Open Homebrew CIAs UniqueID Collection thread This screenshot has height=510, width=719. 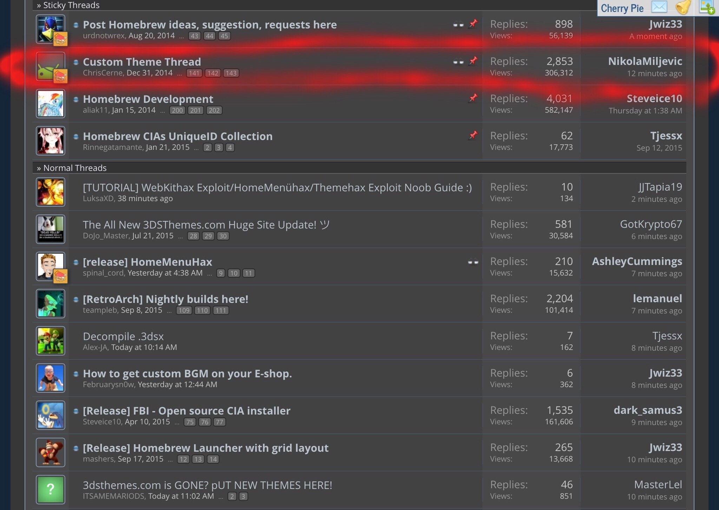coord(178,136)
